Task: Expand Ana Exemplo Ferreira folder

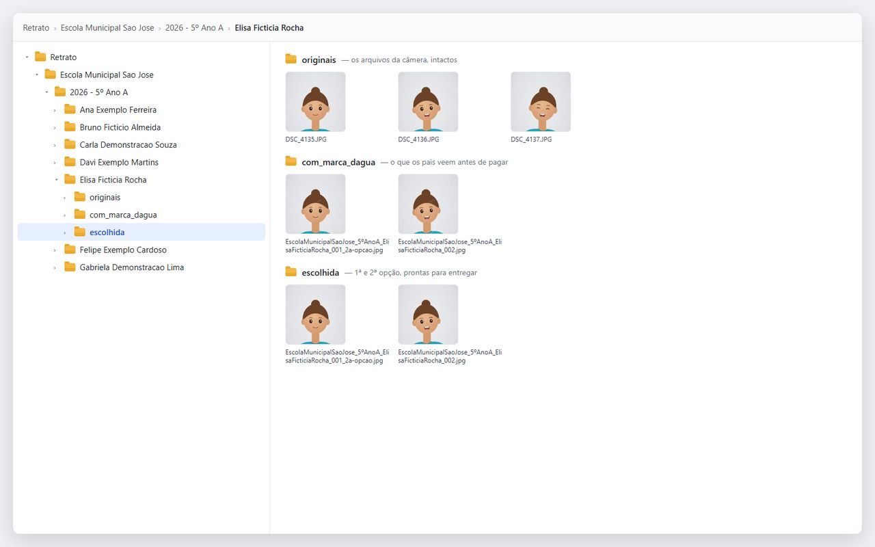Action: click(x=55, y=110)
